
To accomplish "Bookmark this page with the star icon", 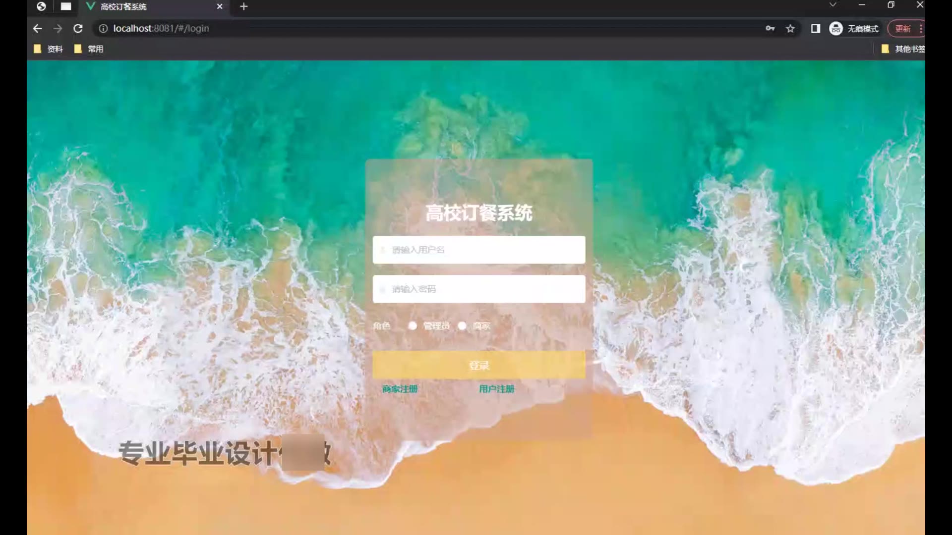I will pyautogui.click(x=790, y=29).
